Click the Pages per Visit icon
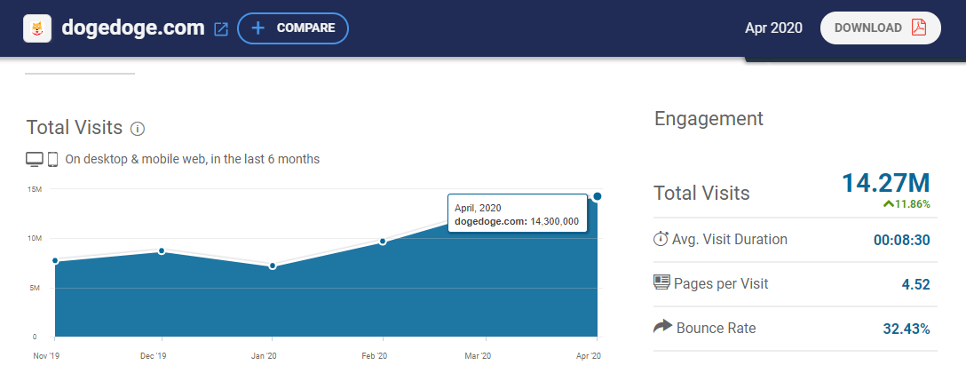966x381 pixels. pyautogui.click(x=661, y=283)
